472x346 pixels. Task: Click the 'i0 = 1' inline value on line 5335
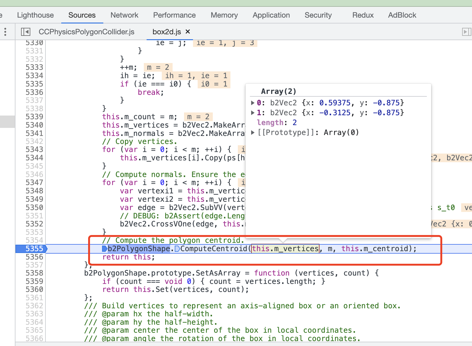(x=214, y=84)
